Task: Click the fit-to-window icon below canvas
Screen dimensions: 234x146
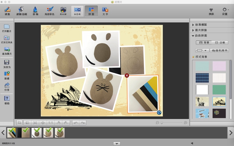Action: click(x=35, y=123)
